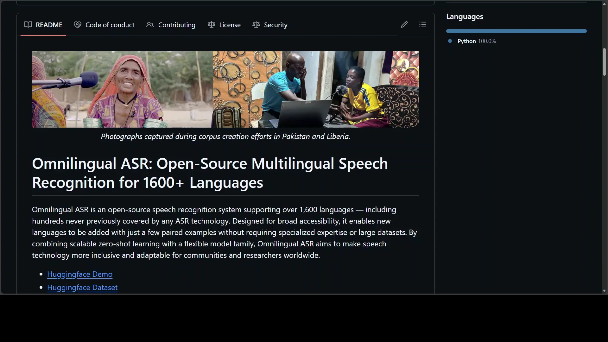Click the Python language color dot
Screen dimensions: 608x342
[450, 41]
